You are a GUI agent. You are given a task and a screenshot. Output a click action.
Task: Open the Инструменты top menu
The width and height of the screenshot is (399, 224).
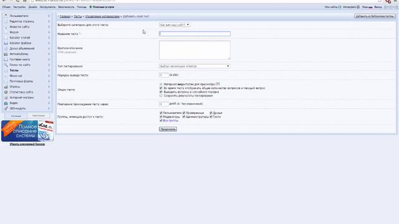[x=47, y=7]
